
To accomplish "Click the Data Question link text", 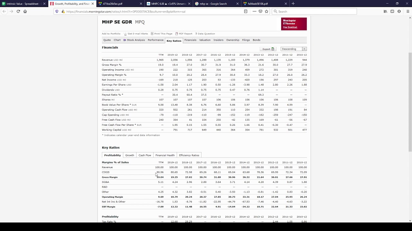I will click(x=206, y=34).
